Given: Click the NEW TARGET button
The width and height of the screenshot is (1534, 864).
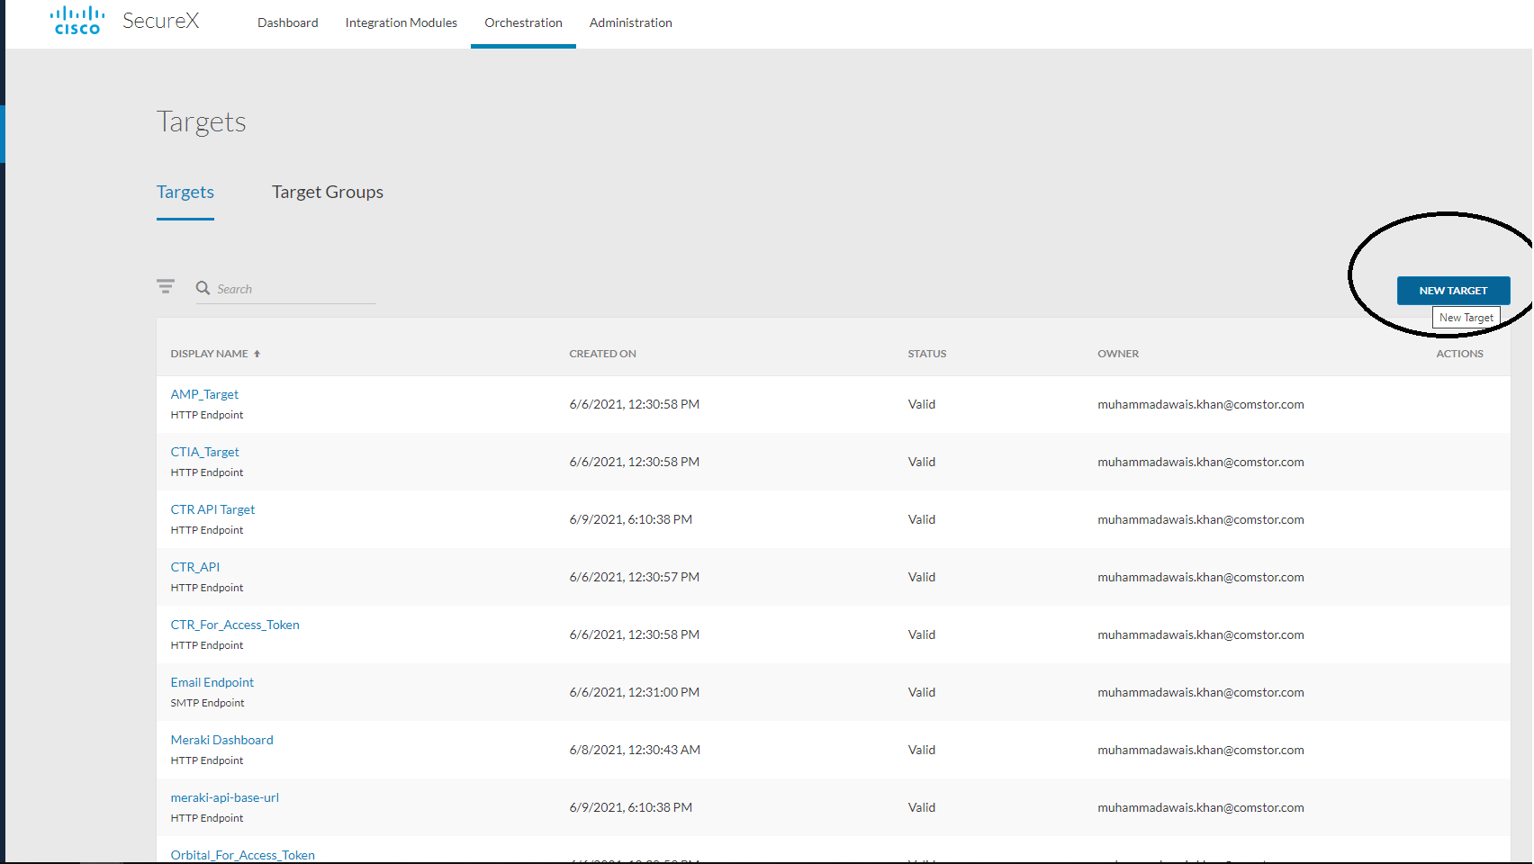Looking at the screenshot, I should click(1453, 291).
